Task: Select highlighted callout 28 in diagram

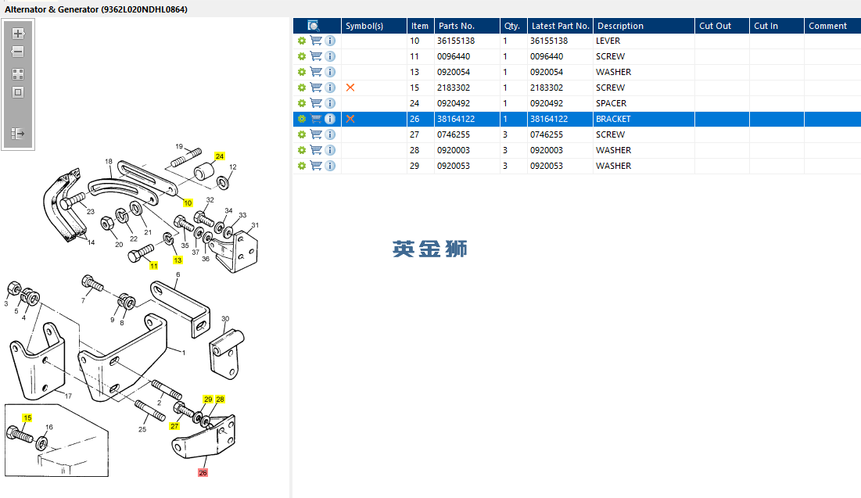Action: coord(221,399)
